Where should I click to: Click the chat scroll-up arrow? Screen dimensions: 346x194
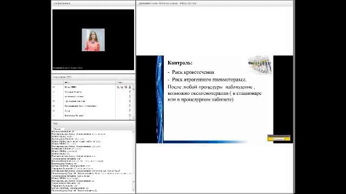(134, 132)
